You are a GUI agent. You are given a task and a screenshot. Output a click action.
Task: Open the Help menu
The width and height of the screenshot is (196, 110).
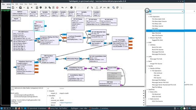click(36, 4)
